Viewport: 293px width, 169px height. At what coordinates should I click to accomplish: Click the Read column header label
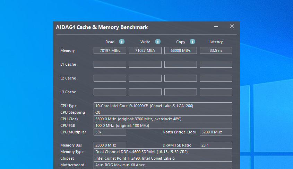[110, 42]
